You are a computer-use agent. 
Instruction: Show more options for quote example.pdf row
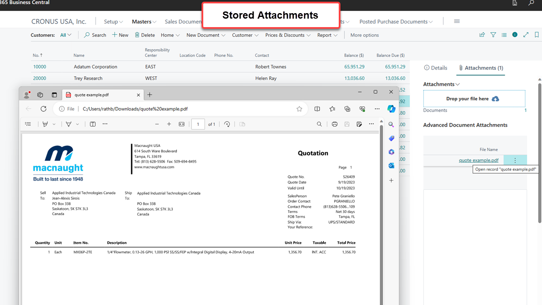[515, 160]
